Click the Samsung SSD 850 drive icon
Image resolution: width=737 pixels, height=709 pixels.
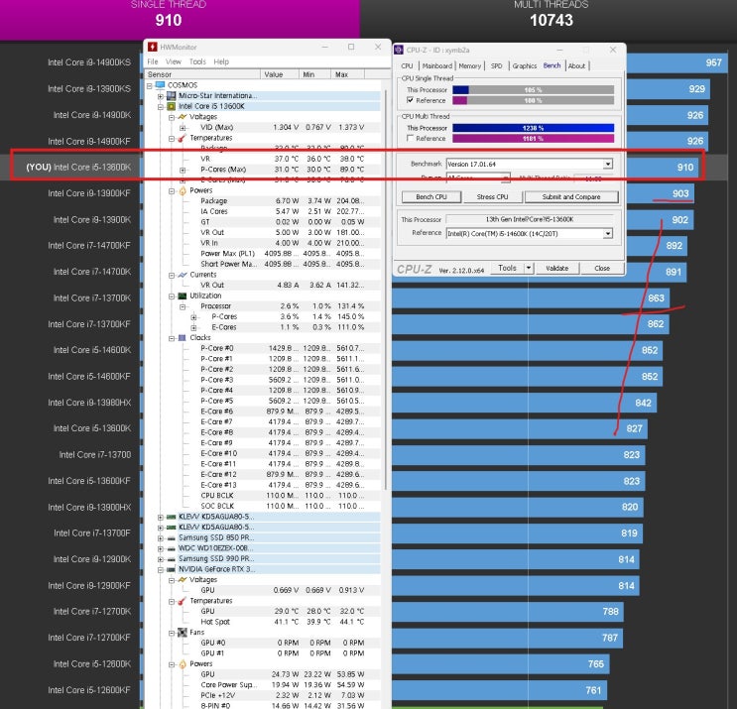(171, 537)
